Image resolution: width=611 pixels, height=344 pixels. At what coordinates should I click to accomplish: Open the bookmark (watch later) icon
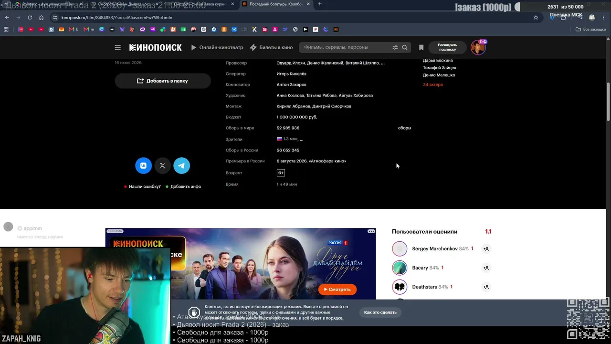click(421, 47)
